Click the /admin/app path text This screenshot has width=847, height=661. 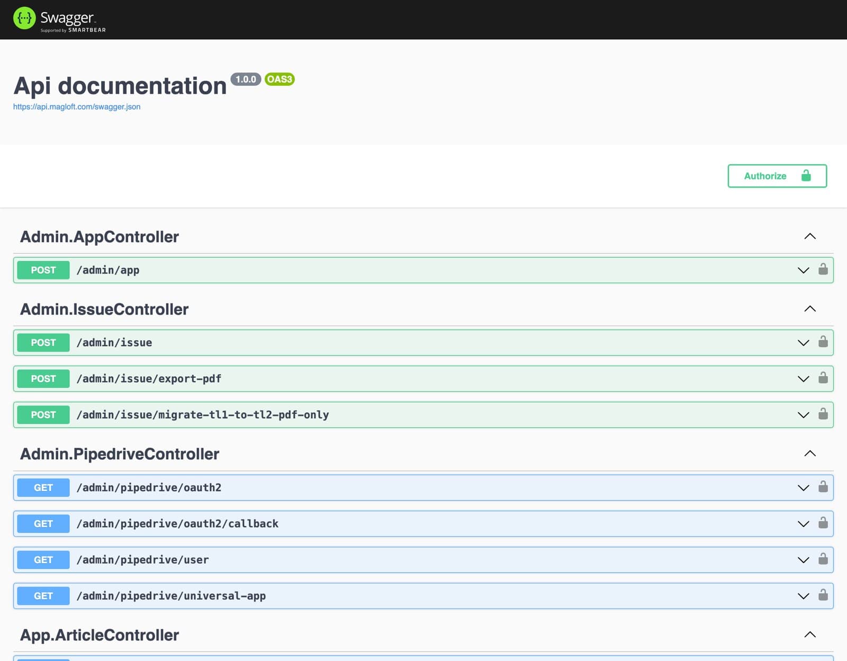pyautogui.click(x=108, y=270)
